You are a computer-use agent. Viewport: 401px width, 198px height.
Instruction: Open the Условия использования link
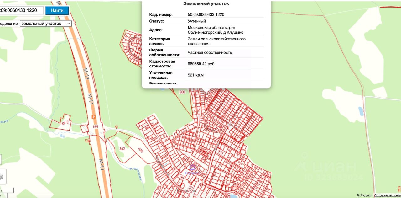coord(387,195)
